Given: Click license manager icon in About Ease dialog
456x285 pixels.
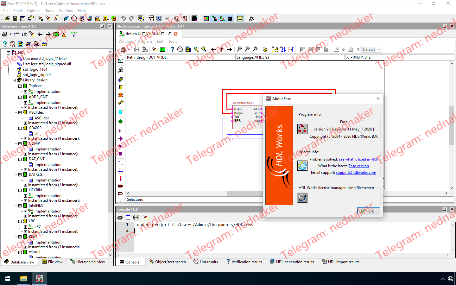Looking at the screenshot, I should pyautogui.click(x=302, y=198).
